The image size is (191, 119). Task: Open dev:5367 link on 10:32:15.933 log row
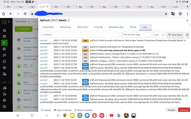click(44, 50)
